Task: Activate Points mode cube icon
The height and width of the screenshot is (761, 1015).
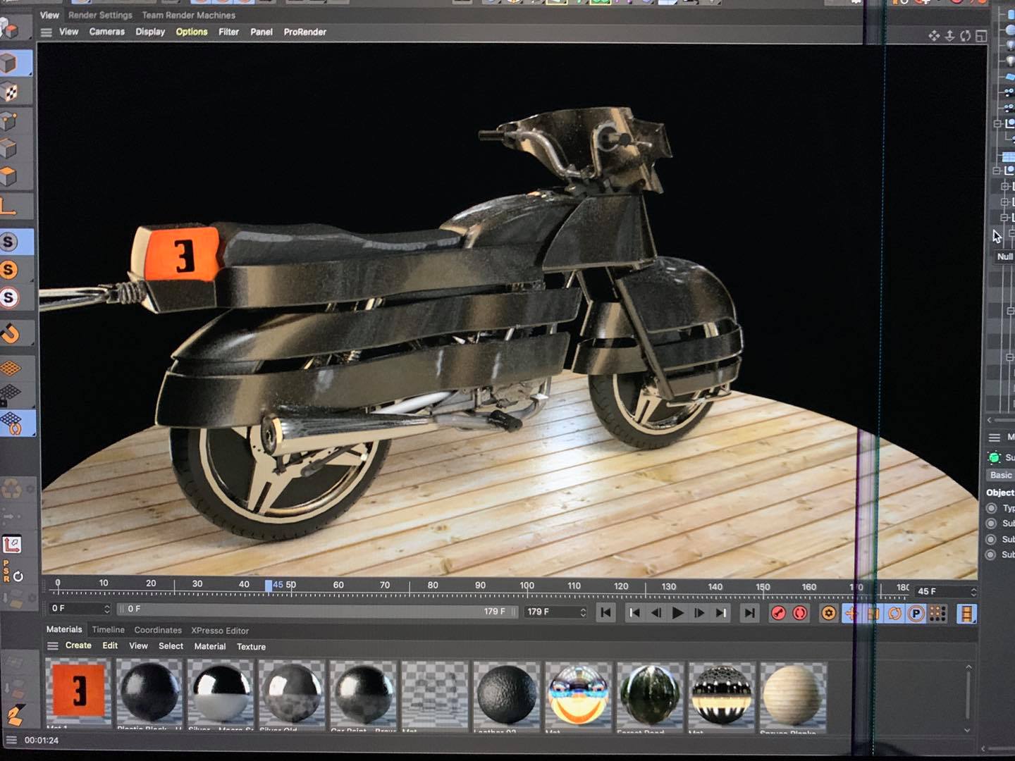Action: point(9,120)
